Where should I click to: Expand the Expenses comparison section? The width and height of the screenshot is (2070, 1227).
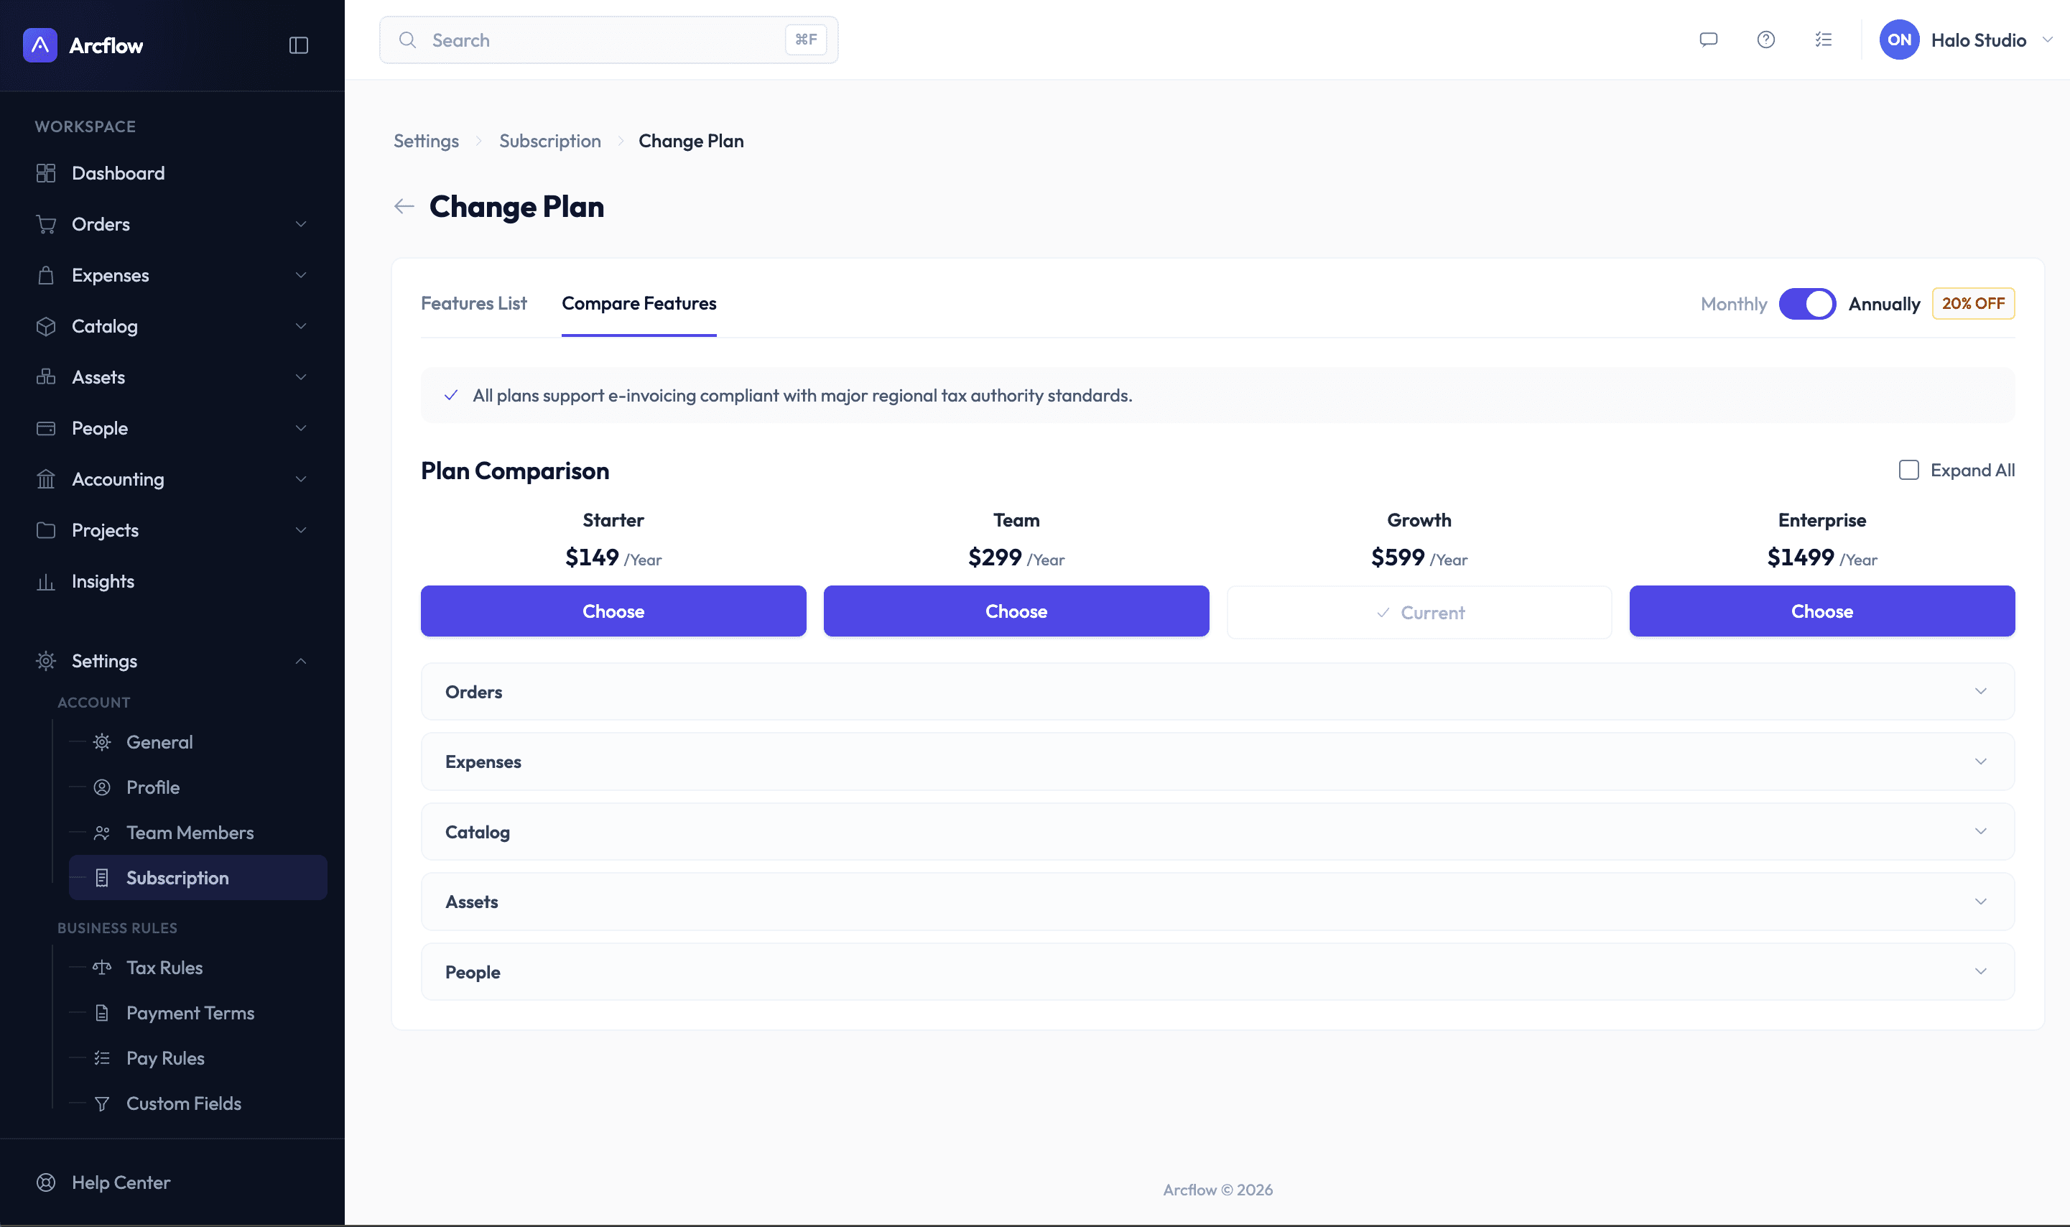click(x=1217, y=761)
